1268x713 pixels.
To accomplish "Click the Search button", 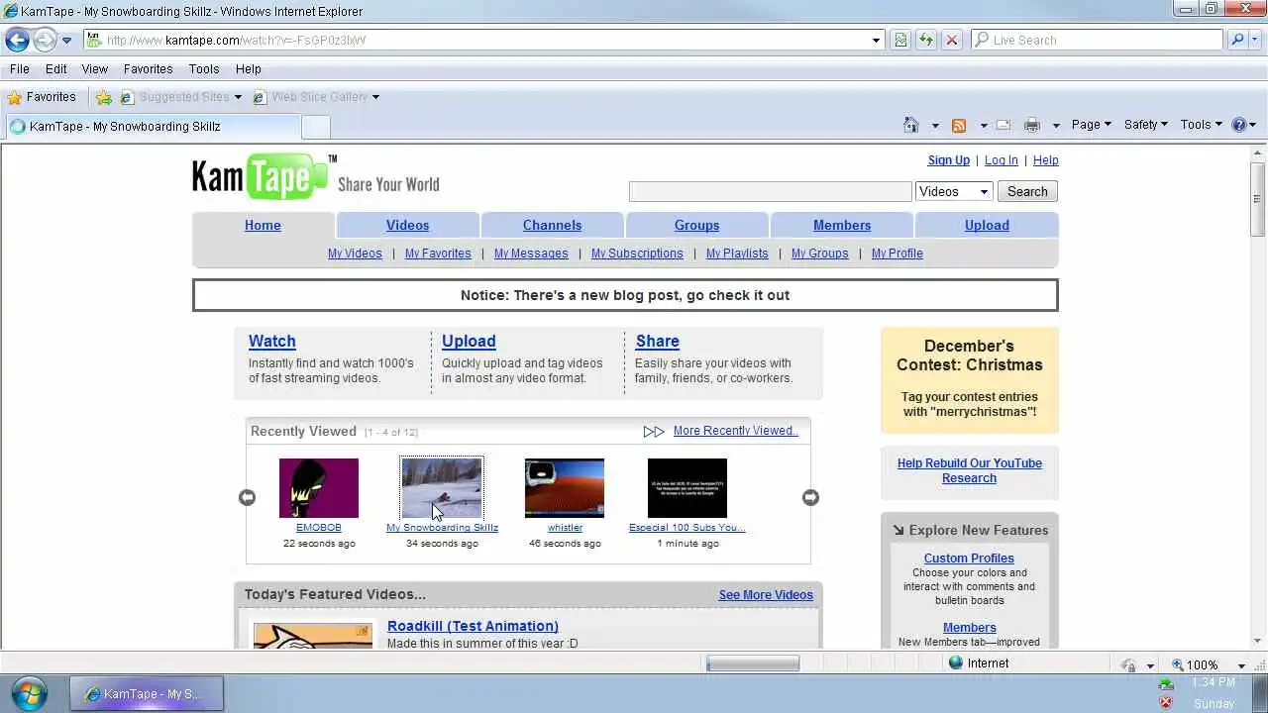I will [1027, 192].
